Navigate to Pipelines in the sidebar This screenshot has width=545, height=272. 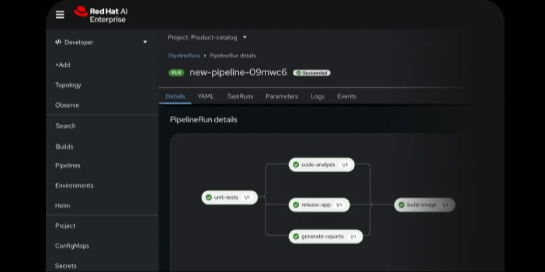click(x=68, y=165)
